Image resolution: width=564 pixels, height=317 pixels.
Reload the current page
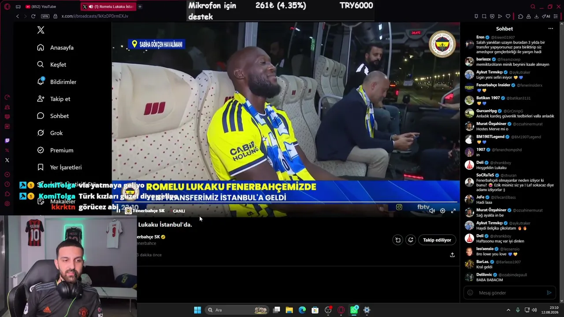click(33, 16)
